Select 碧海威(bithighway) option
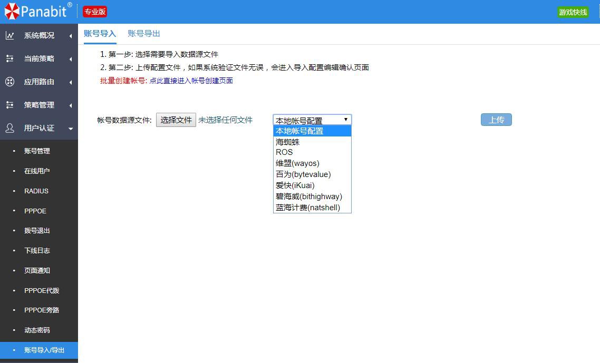Image resolution: width=600 pixels, height=363 pixels. 312,197
